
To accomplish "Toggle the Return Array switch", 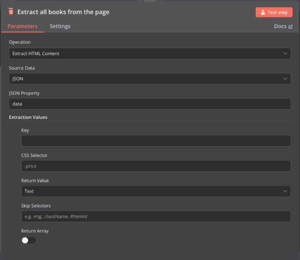I will coord(29,240).
